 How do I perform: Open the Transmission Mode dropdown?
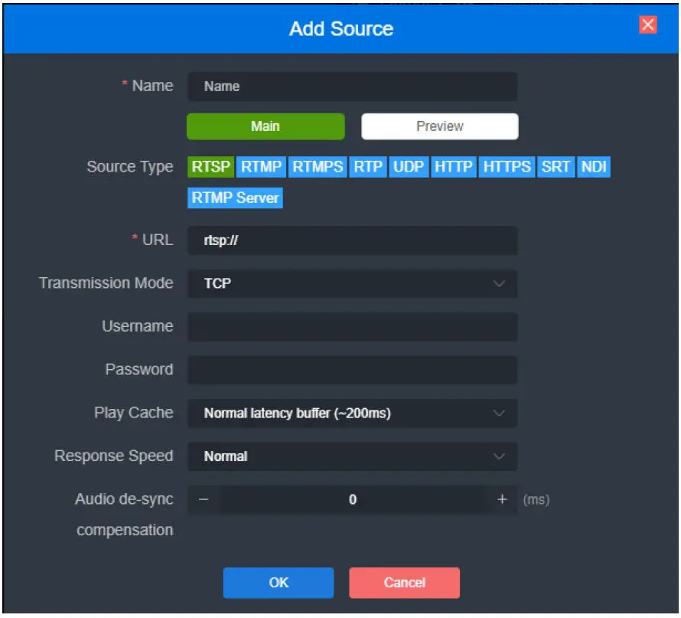click(x=352, y=283)
